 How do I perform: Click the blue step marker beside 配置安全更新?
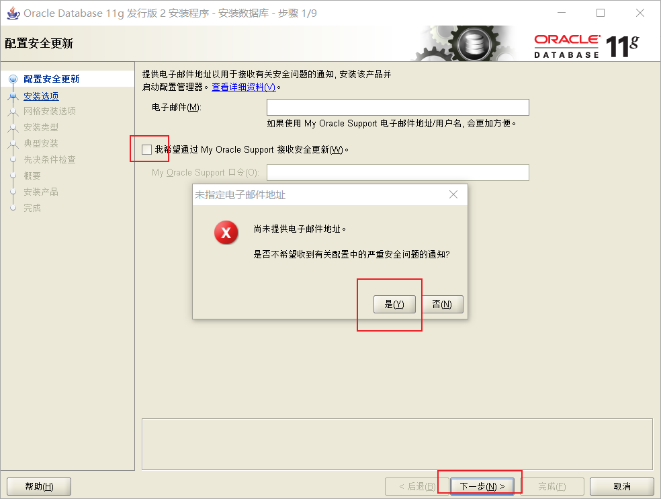click(x=13, y=80)
